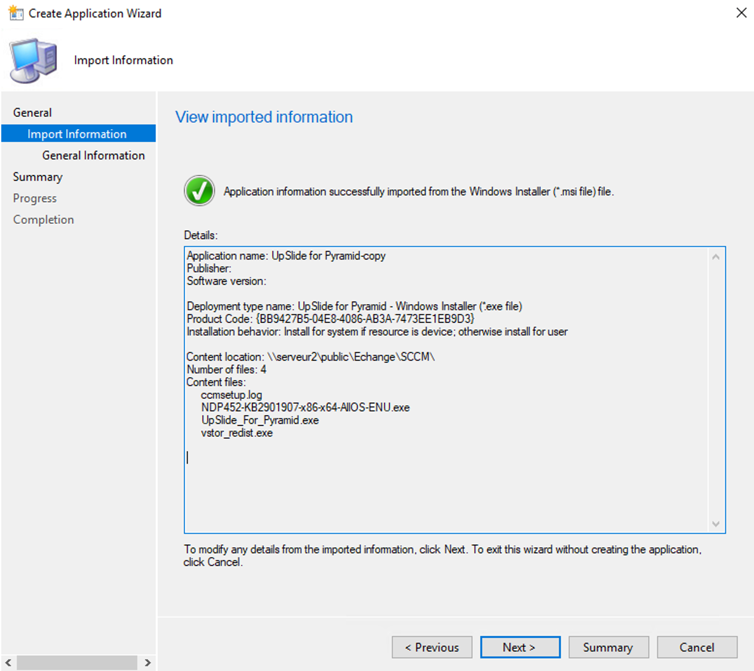Screen dimensions: 754x671
Task: Click the Details box scroll up arrow
Action: (715, 257)
